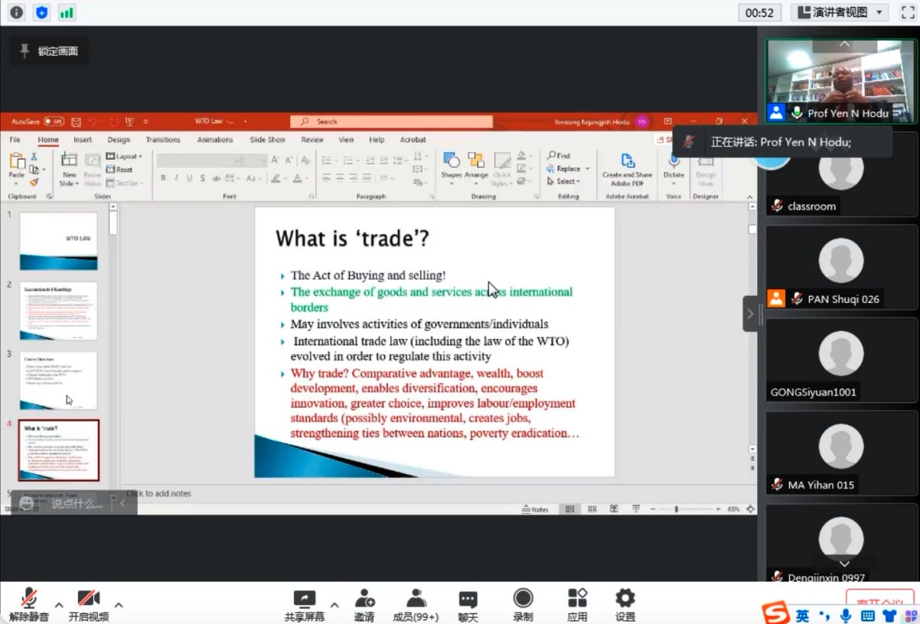Click the blue security shield icon
Image resolution: width=920 pixels, height=624 pixels.
(41, 12)
